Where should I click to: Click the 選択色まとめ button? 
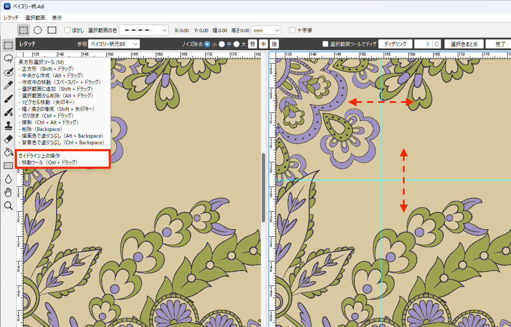point(464,44)
